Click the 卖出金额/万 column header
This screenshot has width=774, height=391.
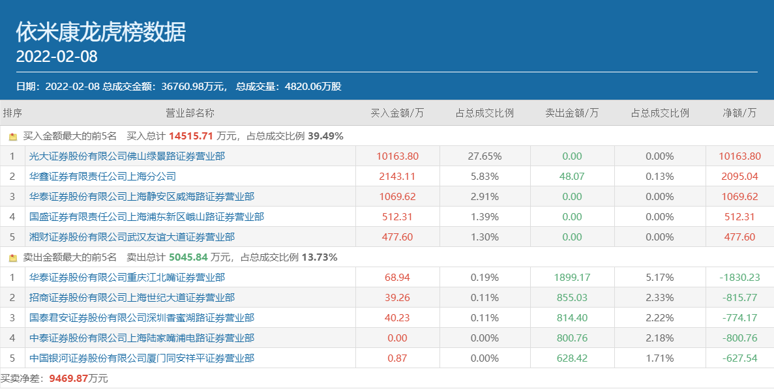coord(572,113)
